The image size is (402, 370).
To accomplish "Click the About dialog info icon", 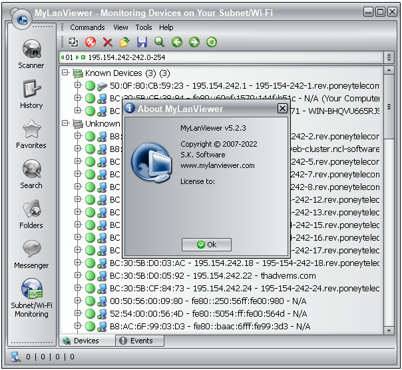I will pos(130,108).
